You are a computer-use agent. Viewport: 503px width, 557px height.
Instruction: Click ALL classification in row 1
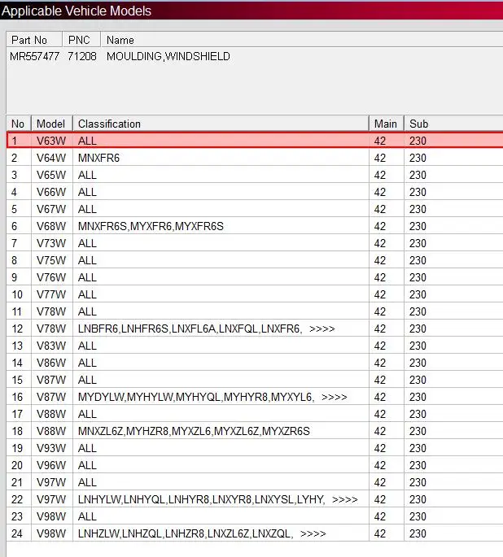click(87, 141)
